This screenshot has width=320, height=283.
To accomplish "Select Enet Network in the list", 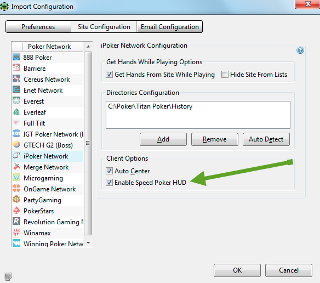I will click(x=48, y=90).
